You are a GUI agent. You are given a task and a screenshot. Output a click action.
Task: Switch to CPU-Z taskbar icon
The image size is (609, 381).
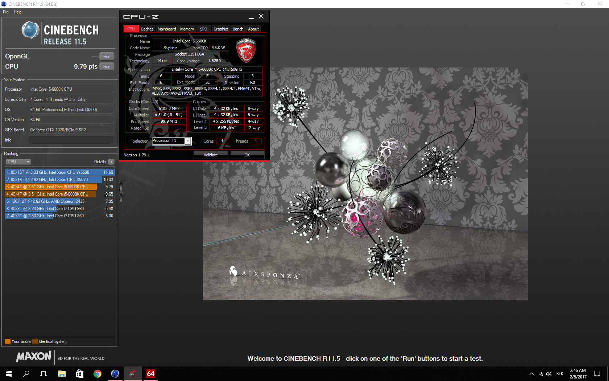click(x=133, y=374)
